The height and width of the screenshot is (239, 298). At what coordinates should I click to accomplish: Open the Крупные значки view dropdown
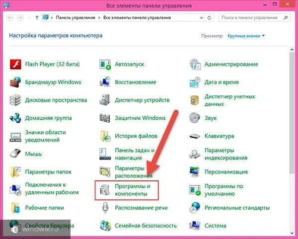point(246,36)
